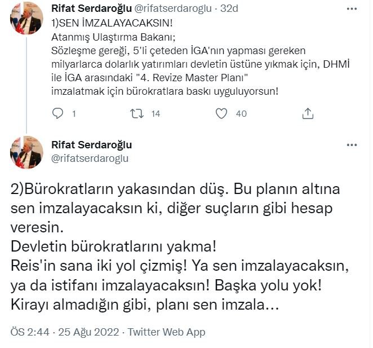373x348 pixels.
Task: Click the 32d timestamp of the first tweet
Action: [x=230, y=9]
